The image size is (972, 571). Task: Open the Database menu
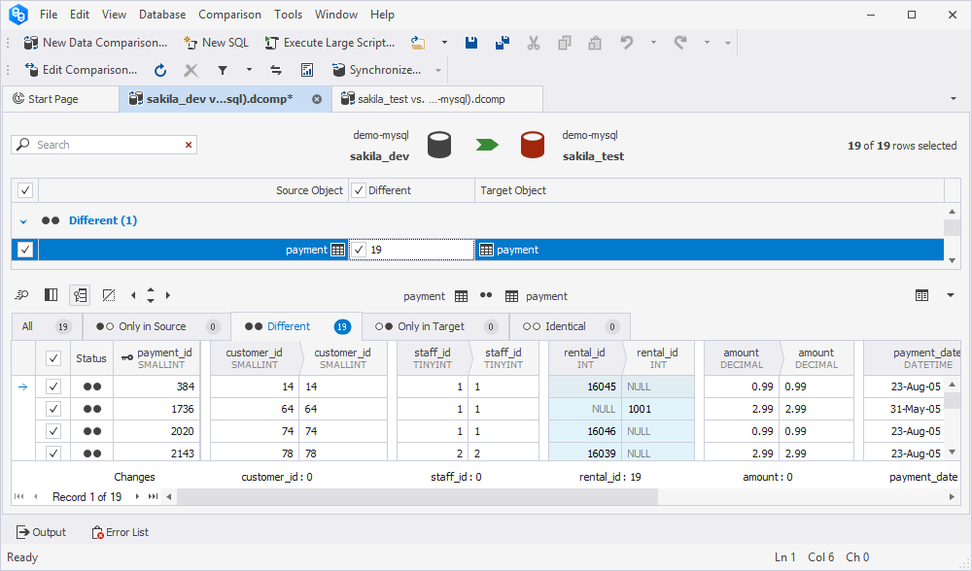tap(162, 15)
